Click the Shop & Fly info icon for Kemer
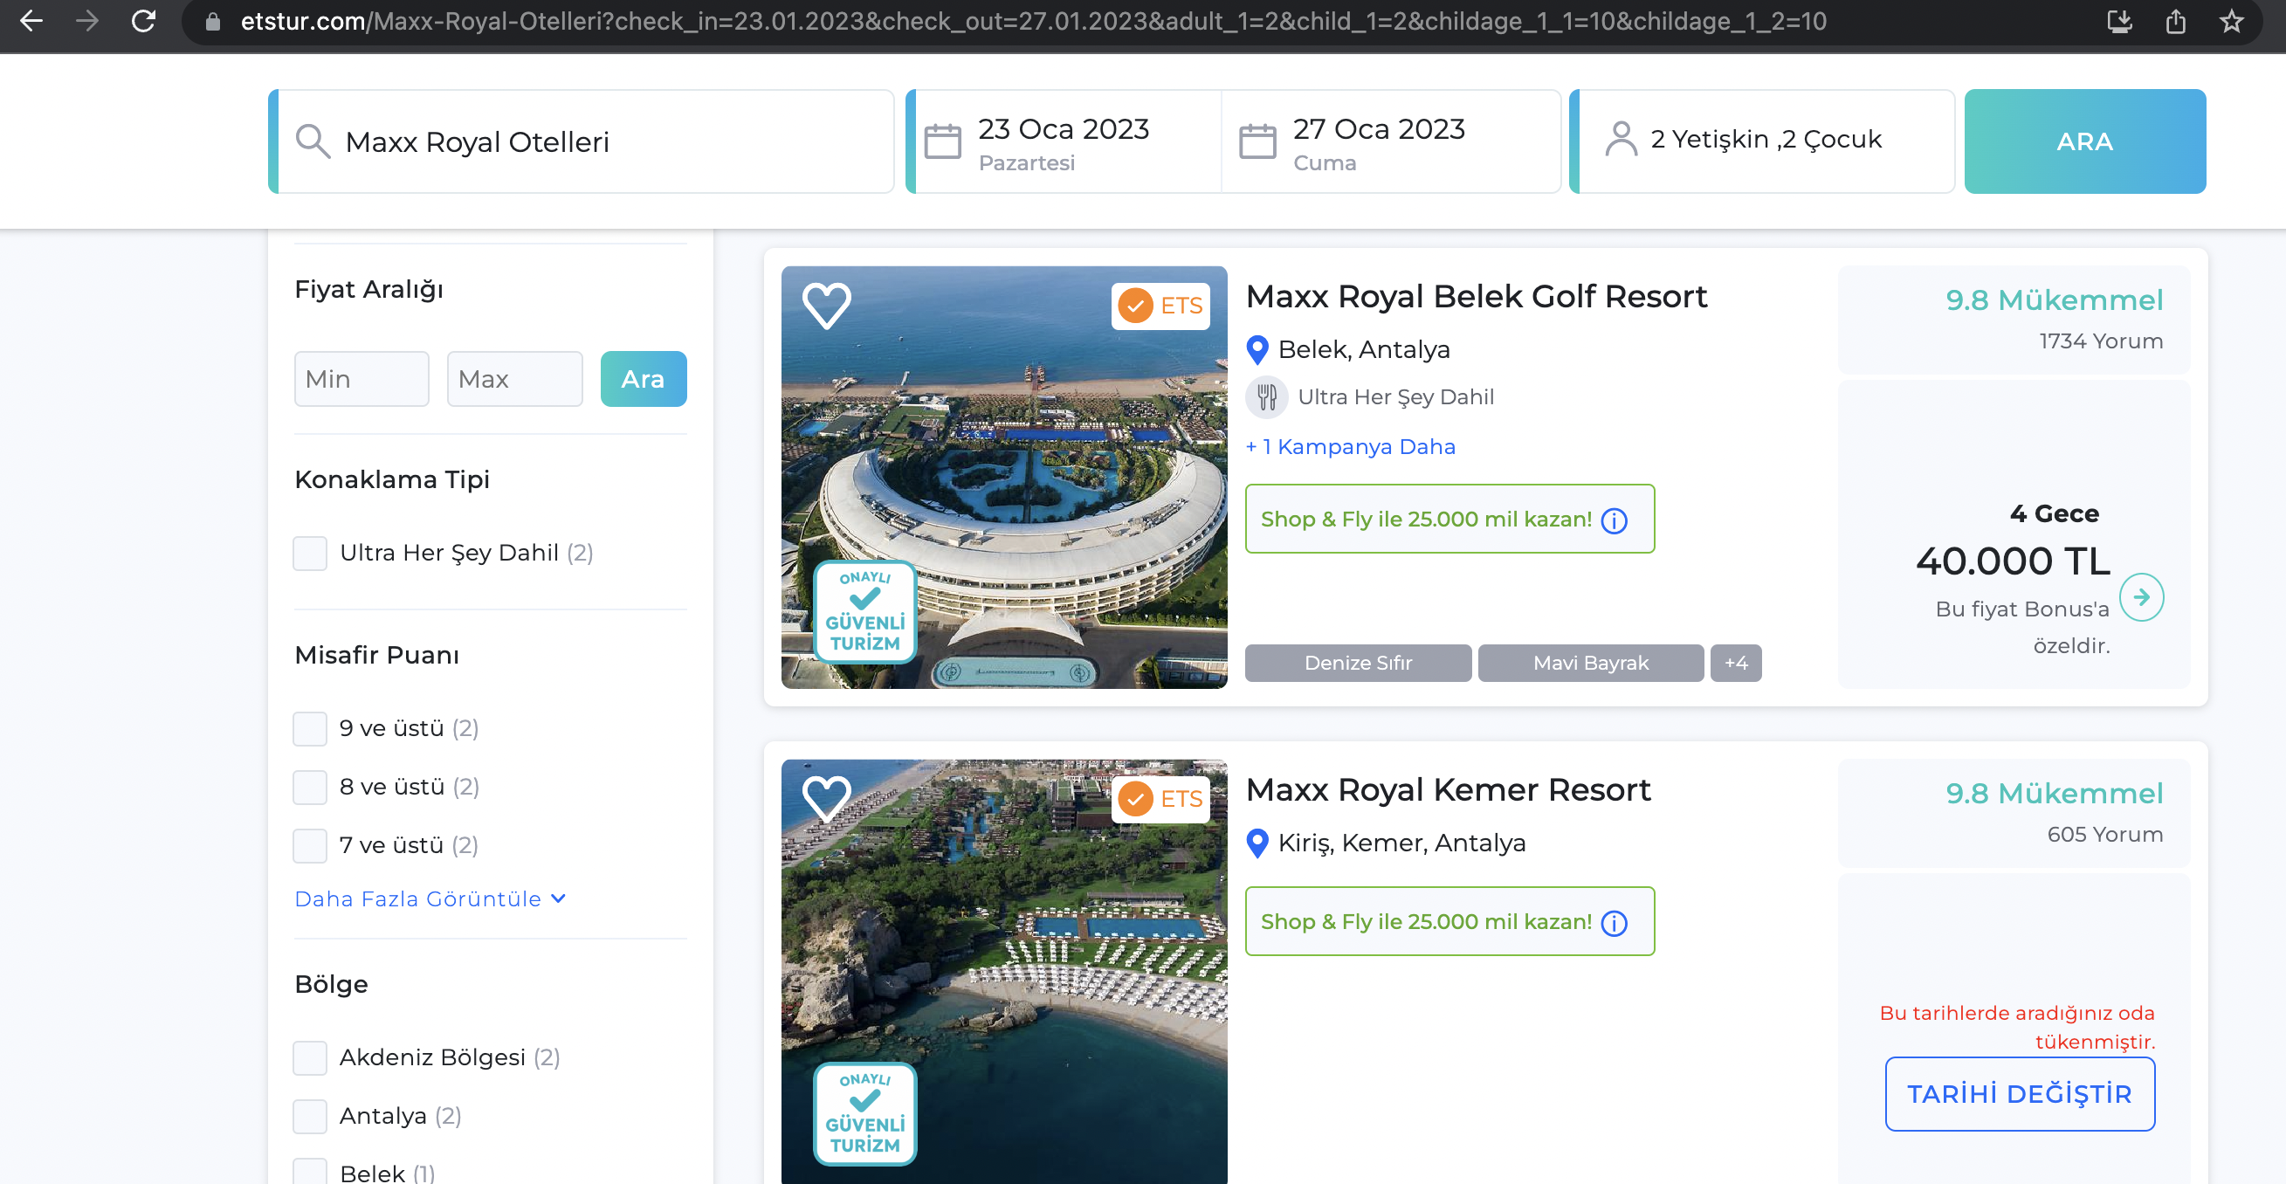2286x1184 pixels. coord(1614,923)
